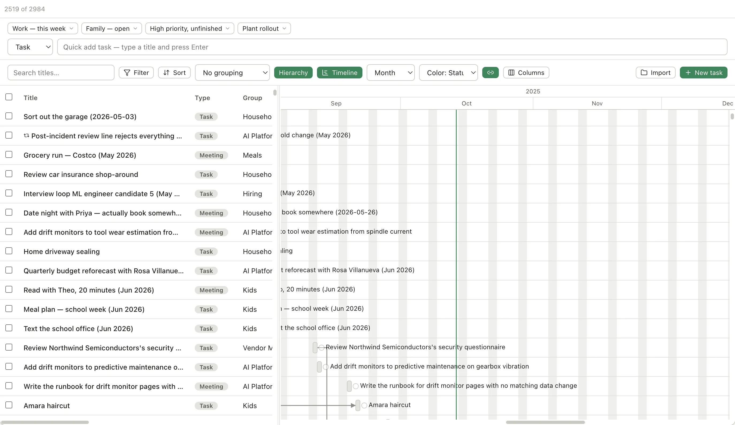Check the Sort out the garage row

pos(9,116)
